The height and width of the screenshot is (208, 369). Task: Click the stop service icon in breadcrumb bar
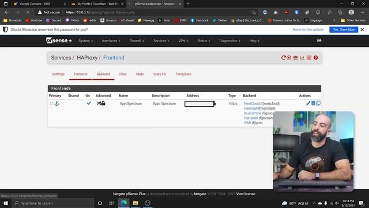tap(289, 58)
